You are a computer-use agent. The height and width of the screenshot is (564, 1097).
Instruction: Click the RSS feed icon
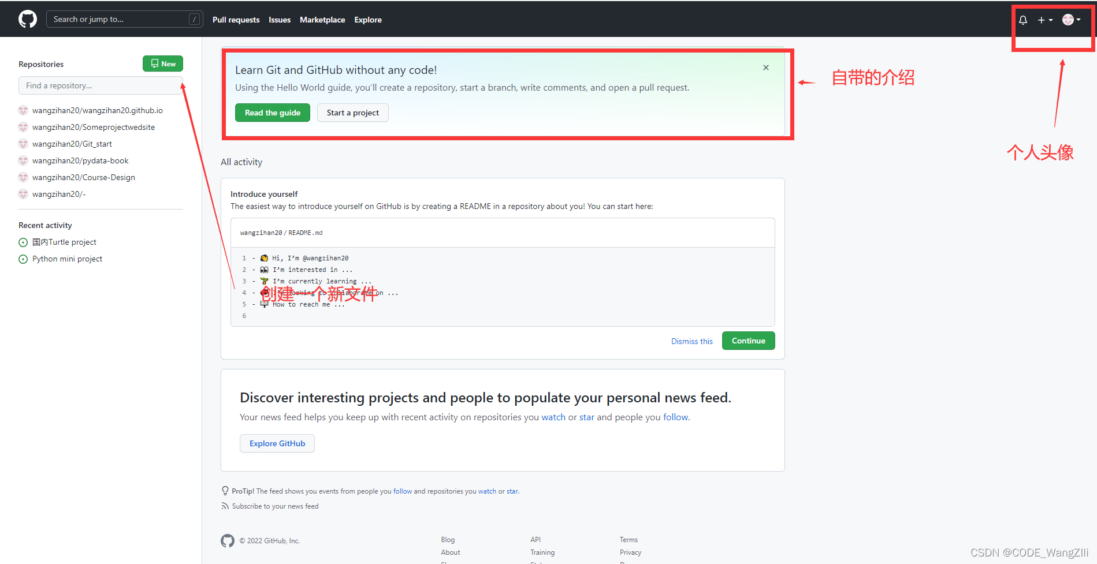click(225, 506)
